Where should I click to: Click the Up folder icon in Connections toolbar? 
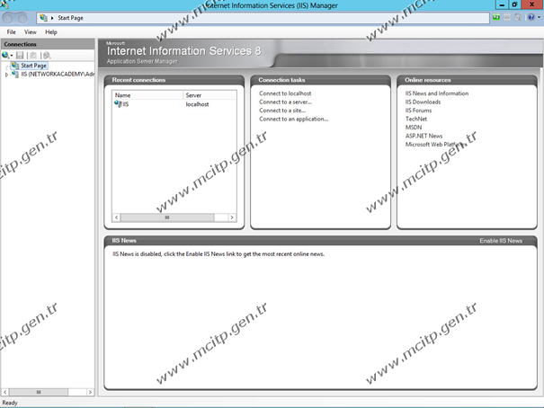(33, 55)
